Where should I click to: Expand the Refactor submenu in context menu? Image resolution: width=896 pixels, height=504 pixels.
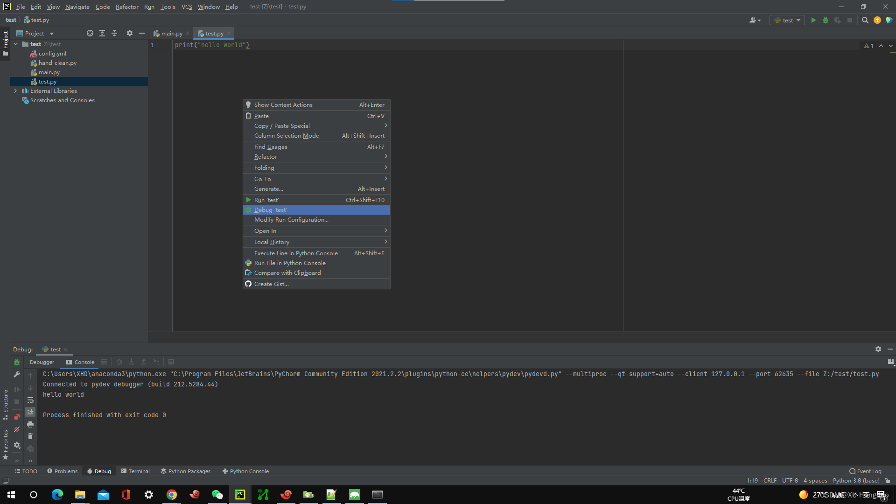point(316,156)
